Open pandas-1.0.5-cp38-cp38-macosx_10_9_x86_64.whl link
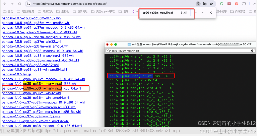 pyautogui.click(x=42, y=51)
